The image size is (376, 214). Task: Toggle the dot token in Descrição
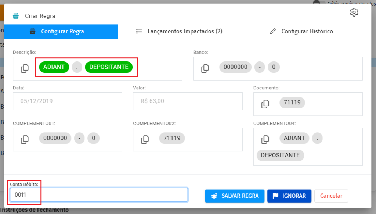pos(77,67)
